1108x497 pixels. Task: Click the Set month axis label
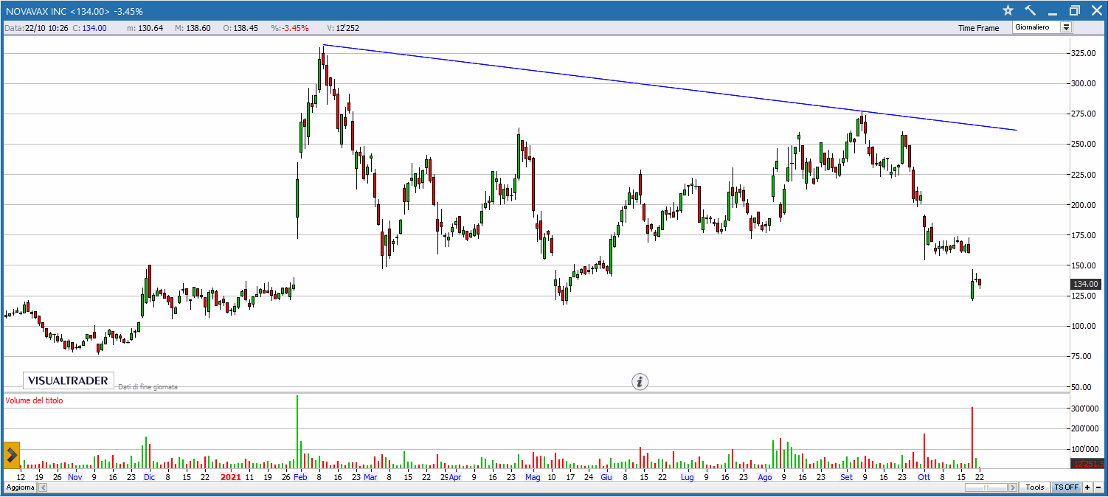pos(846,477)
